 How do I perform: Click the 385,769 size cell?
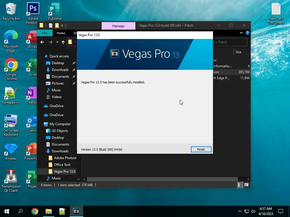[244, 72]
